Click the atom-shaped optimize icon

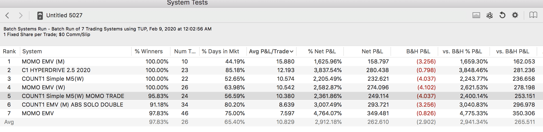(489, 15)
